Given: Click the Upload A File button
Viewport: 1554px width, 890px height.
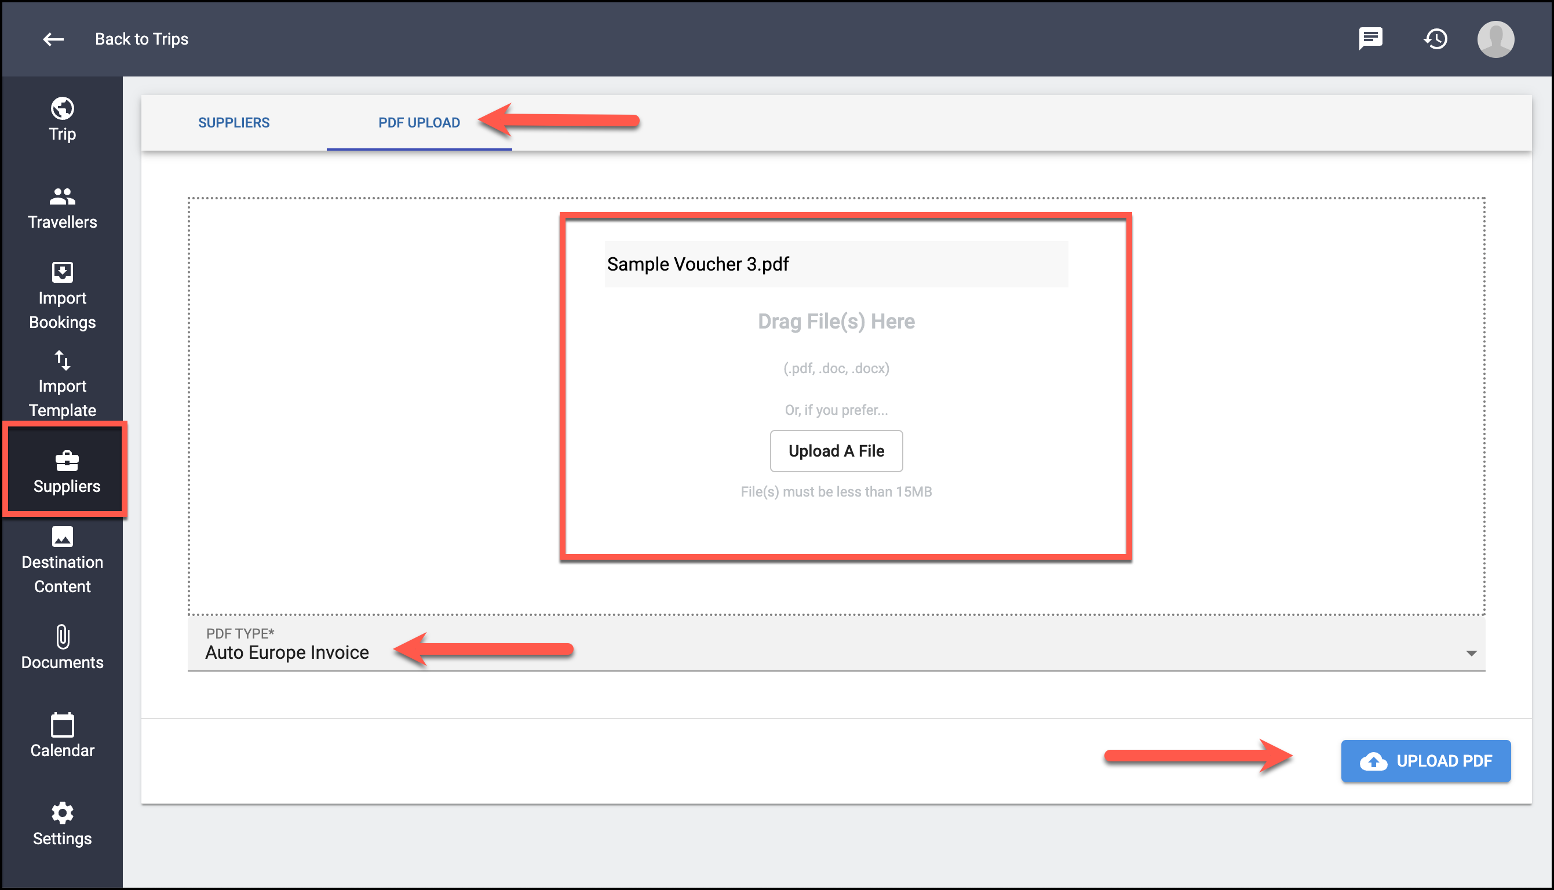Looking at the screenshot, I should [x=836, y=451].
